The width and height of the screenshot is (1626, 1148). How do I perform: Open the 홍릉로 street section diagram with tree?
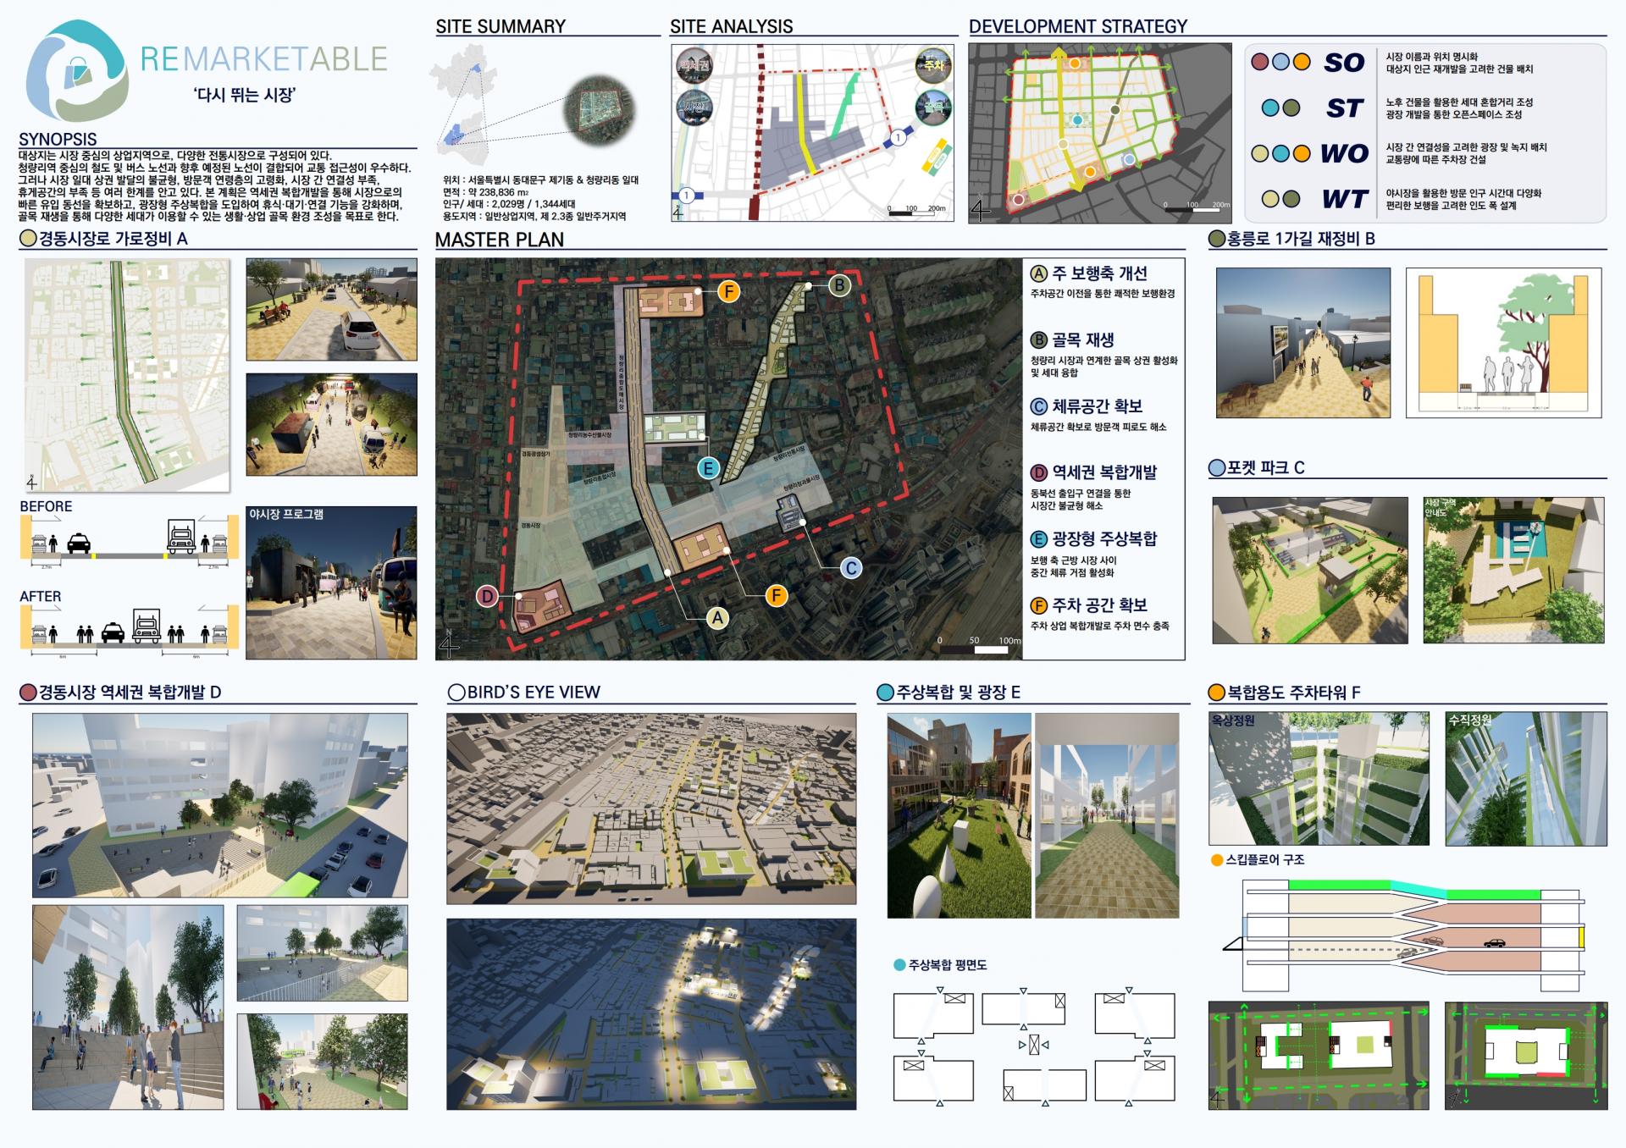pos(1503,343)
